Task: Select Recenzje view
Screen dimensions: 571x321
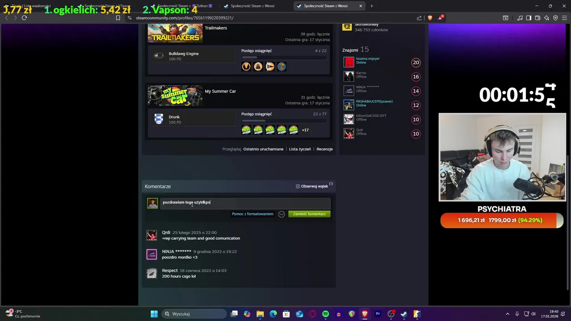Action: click(x=324, y=149)
